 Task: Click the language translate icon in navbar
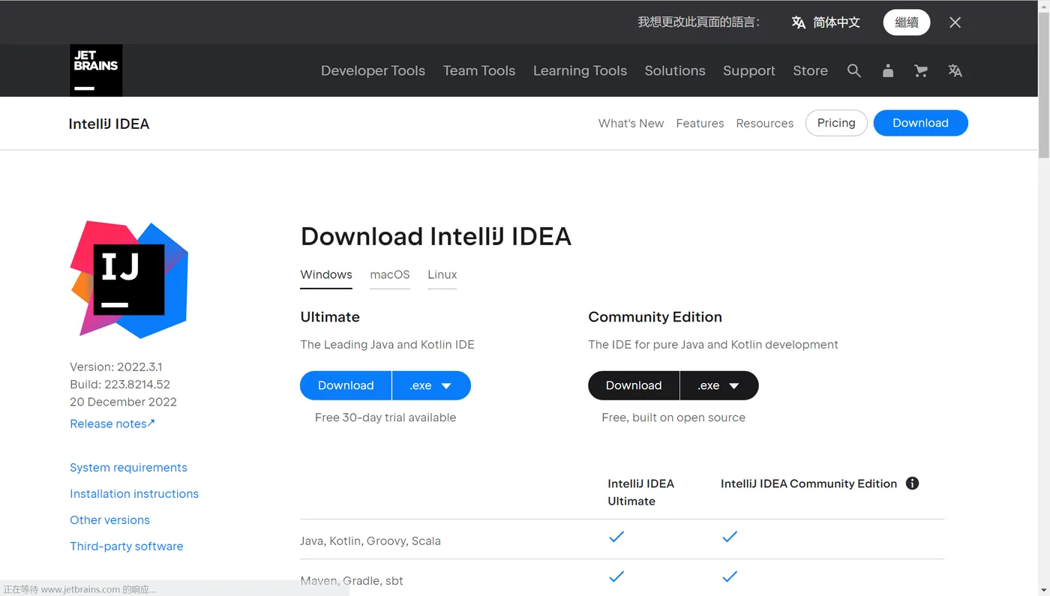[955, 70]
